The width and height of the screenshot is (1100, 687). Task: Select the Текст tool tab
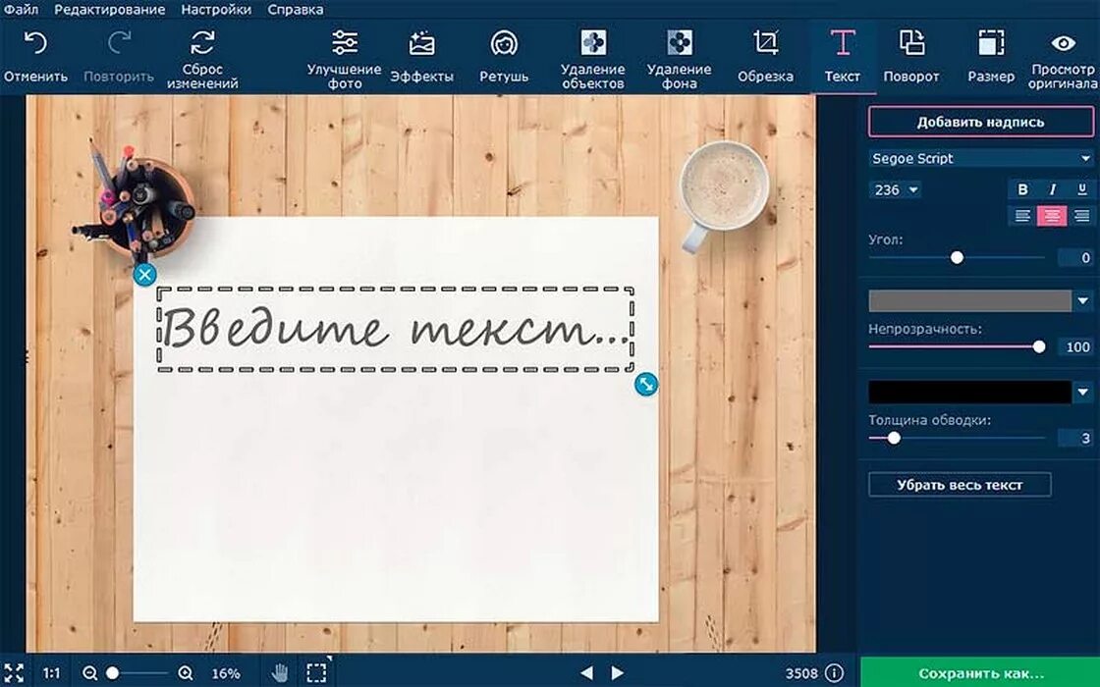[x=842, y=56]
